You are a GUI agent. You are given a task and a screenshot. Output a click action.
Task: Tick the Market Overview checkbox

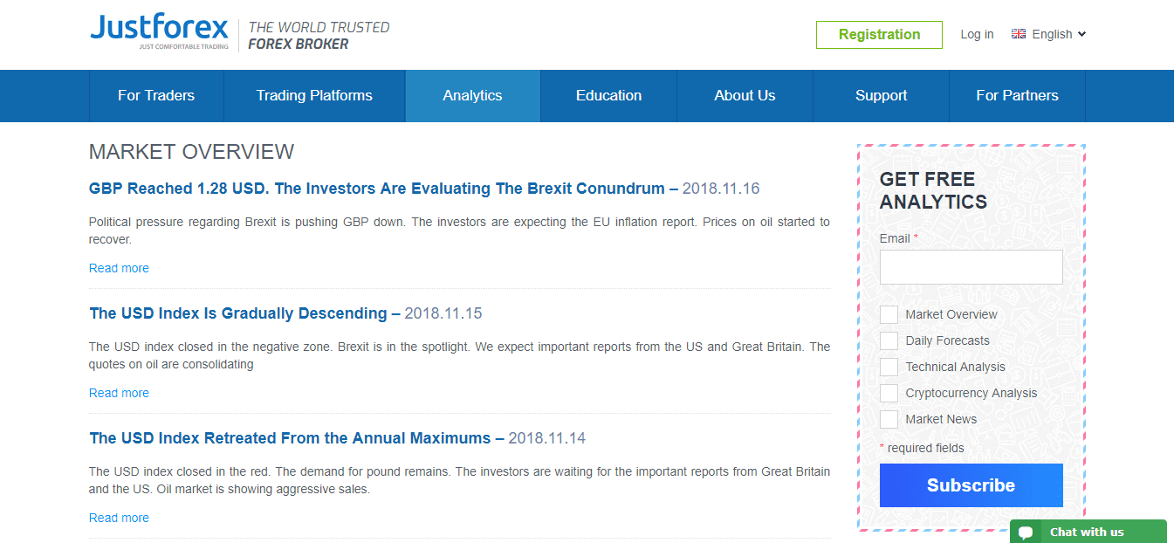(x=889, y=314)
